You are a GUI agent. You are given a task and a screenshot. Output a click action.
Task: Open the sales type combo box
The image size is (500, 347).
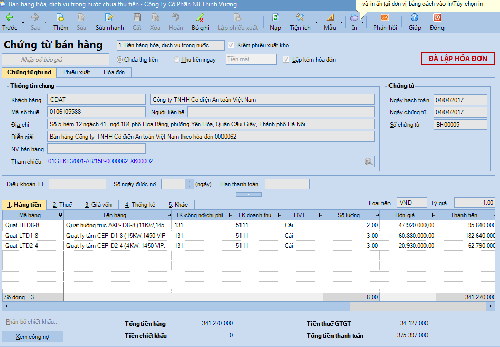[x=171, y=45]
